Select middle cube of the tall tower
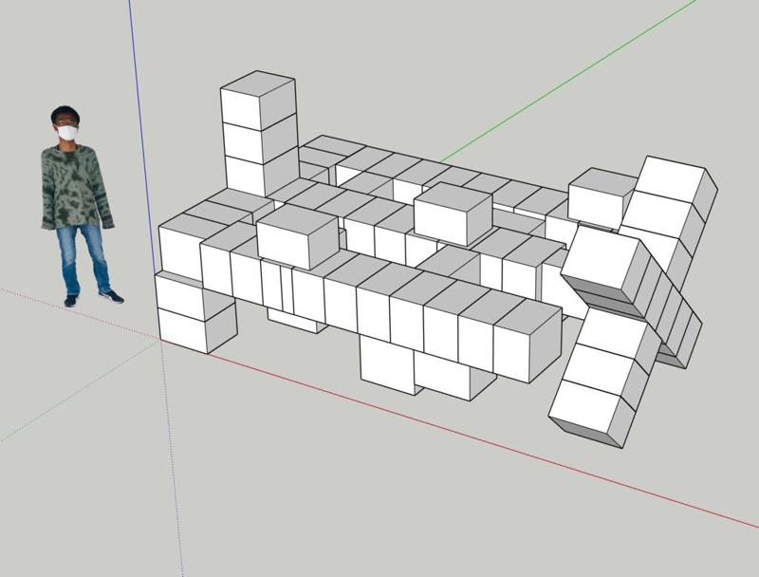This screenshot has width=759, height=577. coord(260,140)
